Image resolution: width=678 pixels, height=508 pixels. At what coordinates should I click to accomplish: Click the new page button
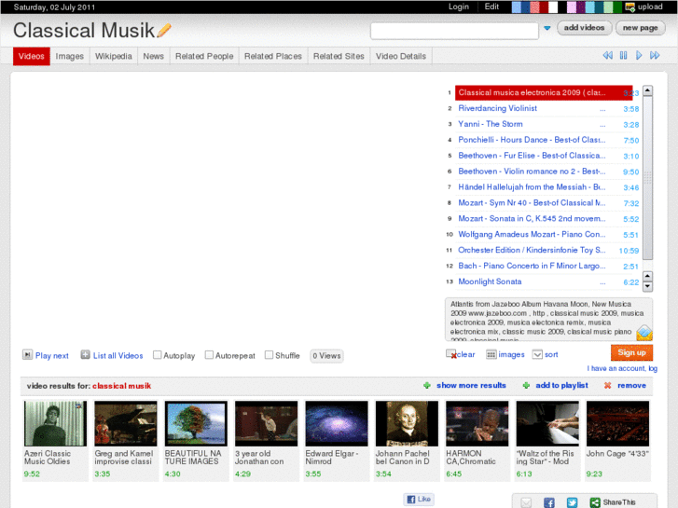pos(641,28)
